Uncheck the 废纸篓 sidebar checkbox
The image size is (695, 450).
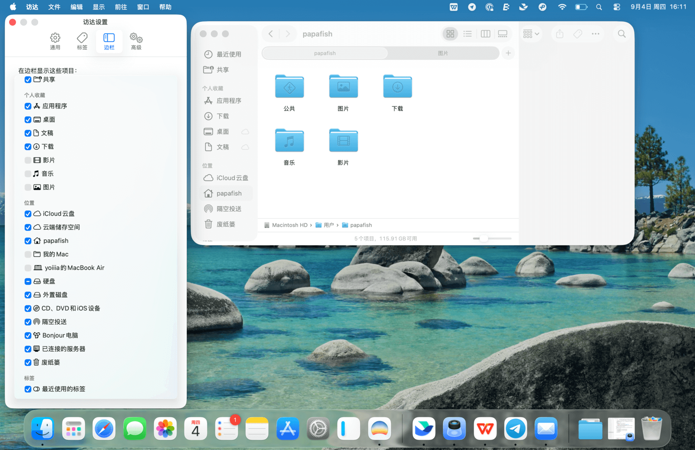28,363
